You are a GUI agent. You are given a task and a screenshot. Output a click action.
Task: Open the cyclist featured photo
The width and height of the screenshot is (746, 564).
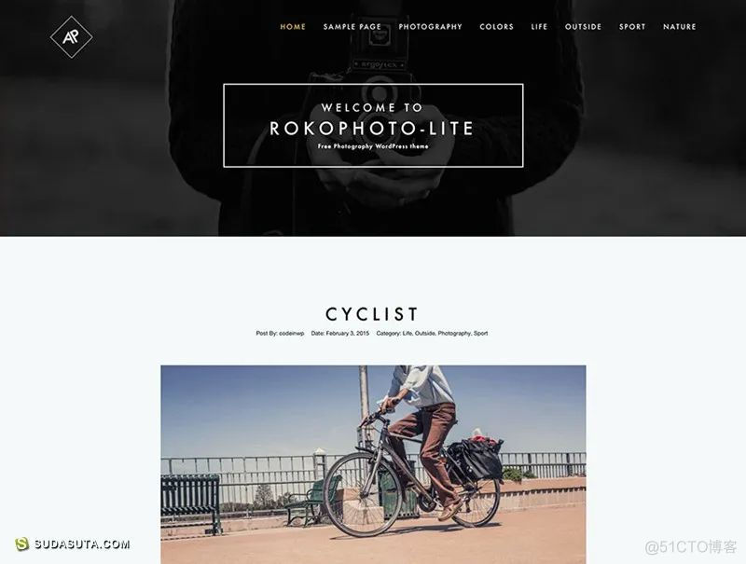pyautogui.click(x=374, y=464)
